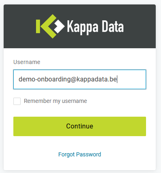
Task: Follow the blue Forgot Password hyperlink
Action: point(80,154)
